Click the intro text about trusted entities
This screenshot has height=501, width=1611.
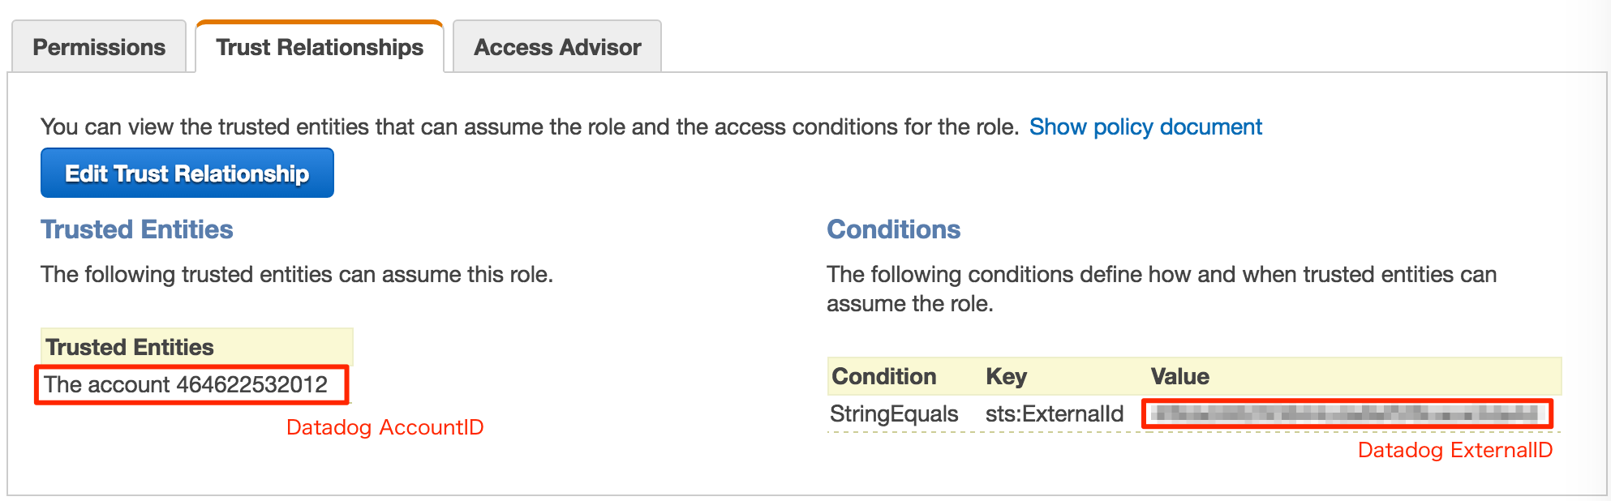[530, 126]
